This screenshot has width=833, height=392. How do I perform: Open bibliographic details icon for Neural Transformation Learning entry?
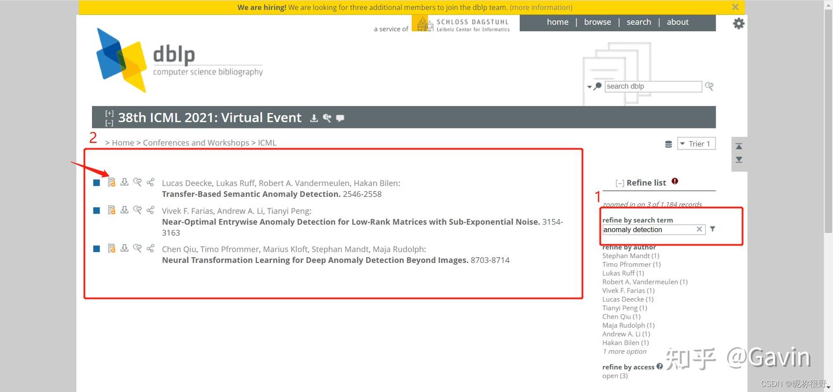click(111, 248)
